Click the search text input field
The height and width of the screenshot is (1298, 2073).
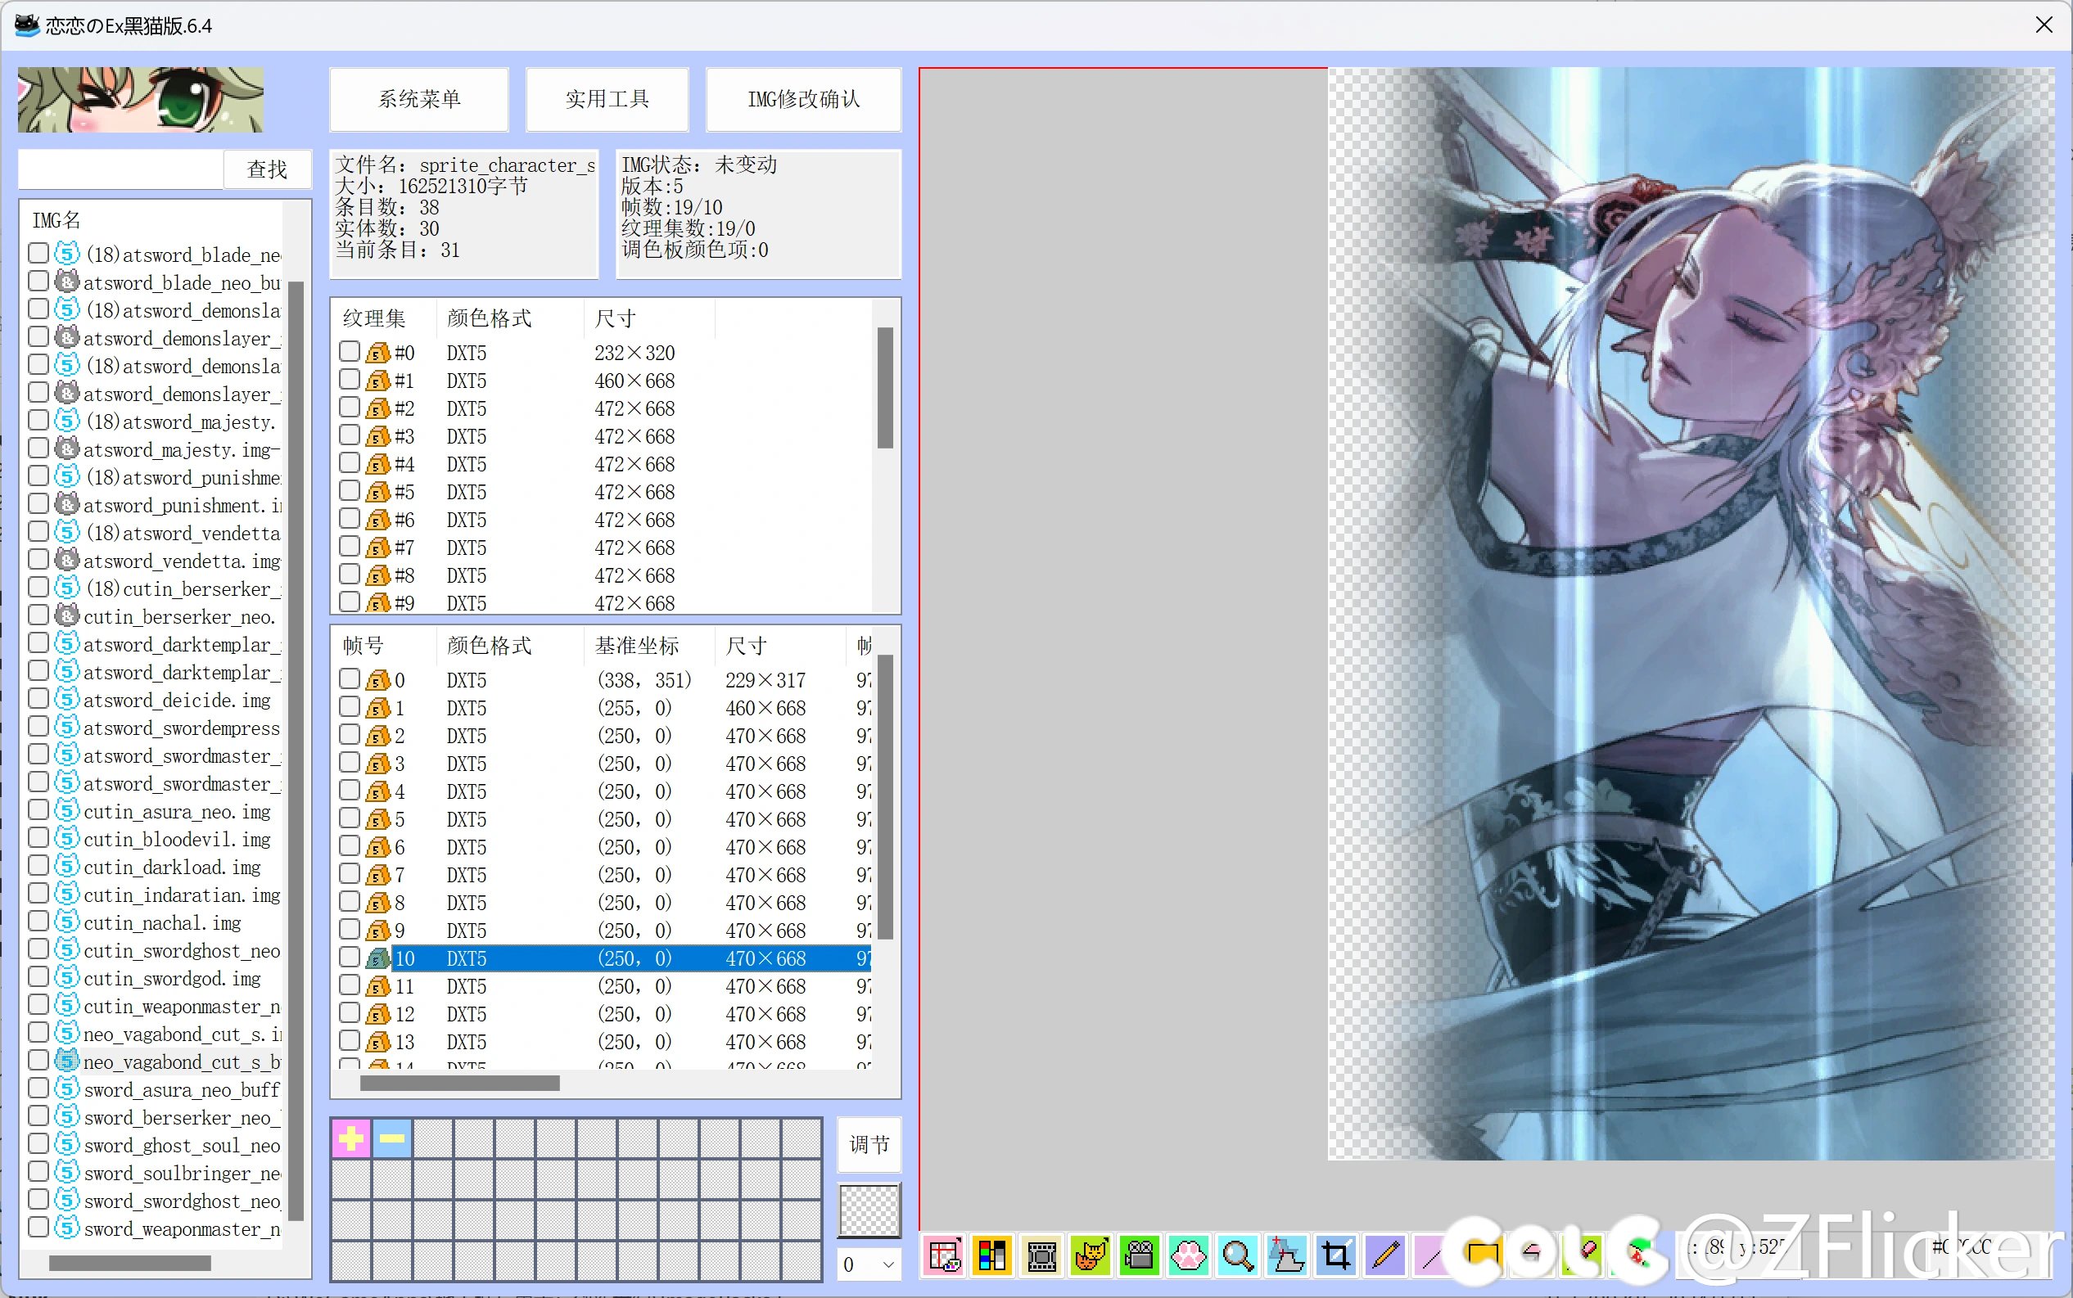pos(120,169)
